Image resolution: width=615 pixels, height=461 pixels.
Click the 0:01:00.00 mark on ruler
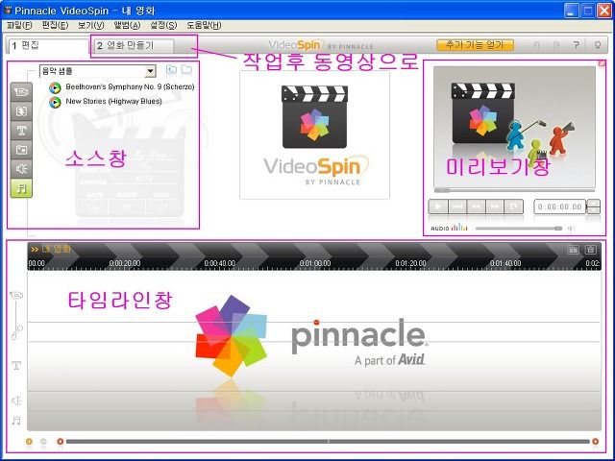(315, 263)
